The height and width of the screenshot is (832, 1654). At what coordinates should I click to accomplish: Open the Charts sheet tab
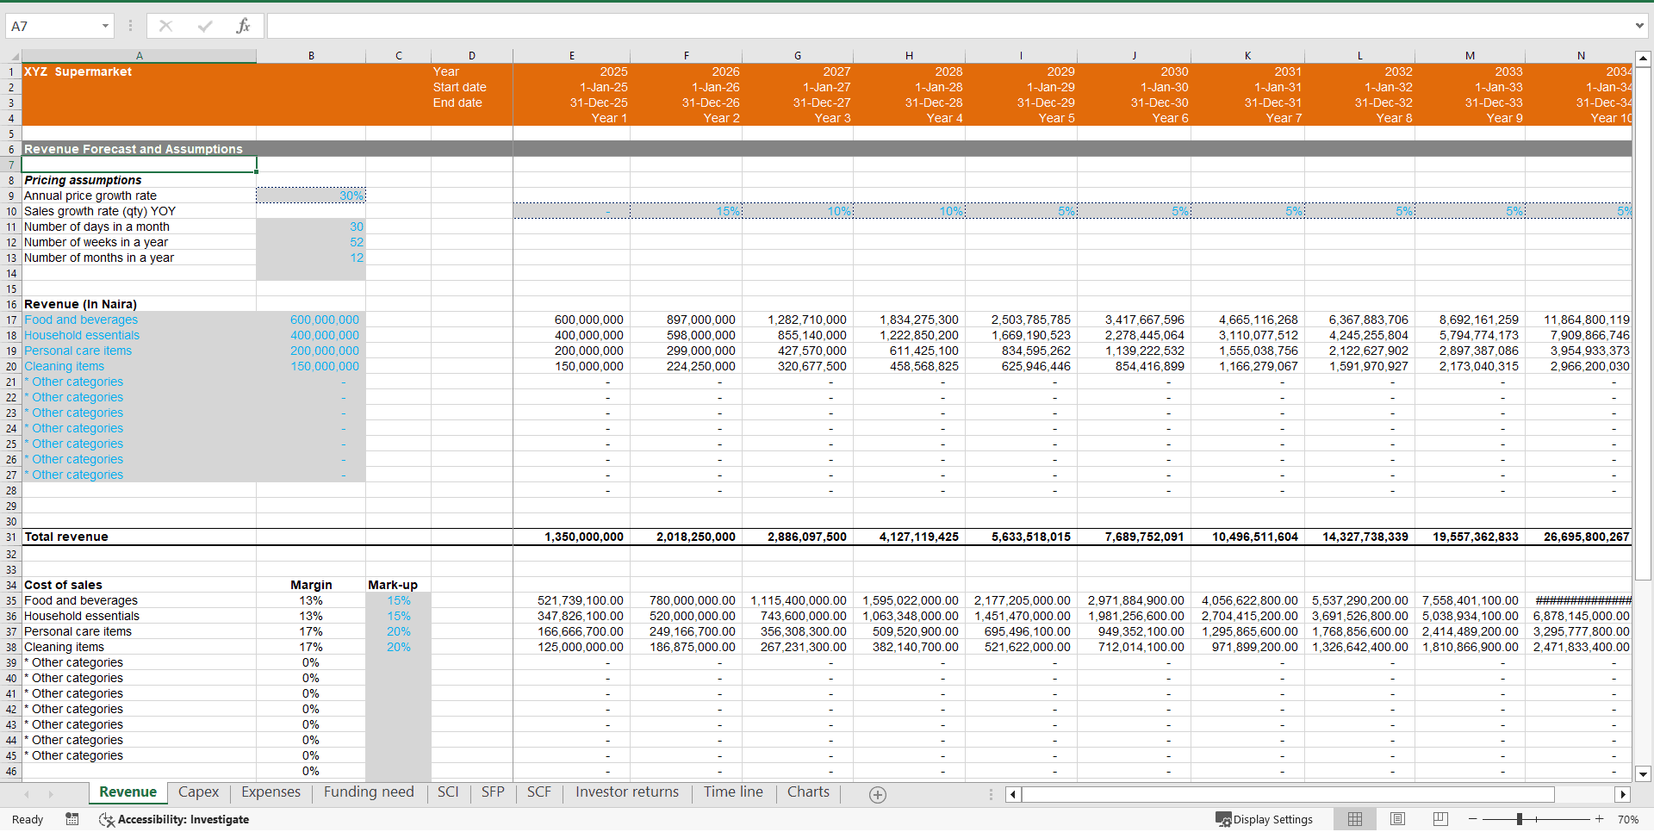click(808, 792)
